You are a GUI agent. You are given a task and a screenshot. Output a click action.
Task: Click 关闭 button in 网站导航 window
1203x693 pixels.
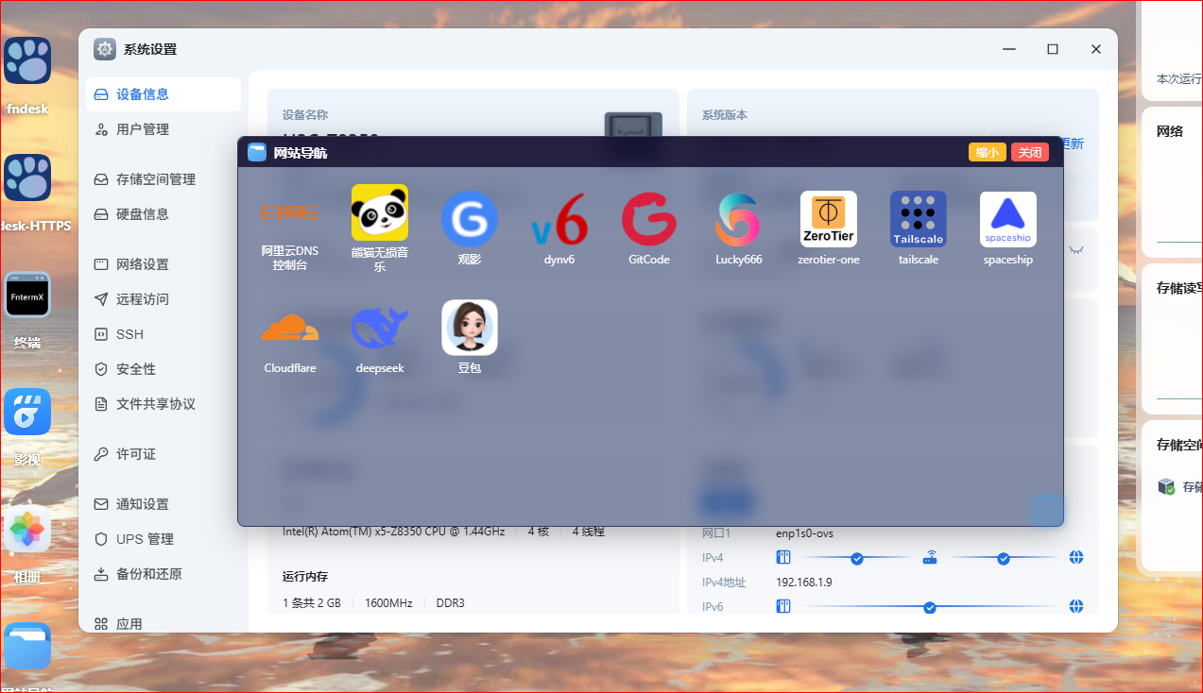point(1030,153)
